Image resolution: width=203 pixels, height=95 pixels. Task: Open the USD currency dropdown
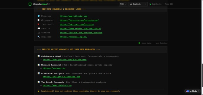pos(123,4)
